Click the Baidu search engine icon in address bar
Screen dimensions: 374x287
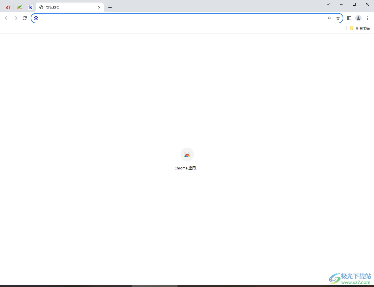36,18
